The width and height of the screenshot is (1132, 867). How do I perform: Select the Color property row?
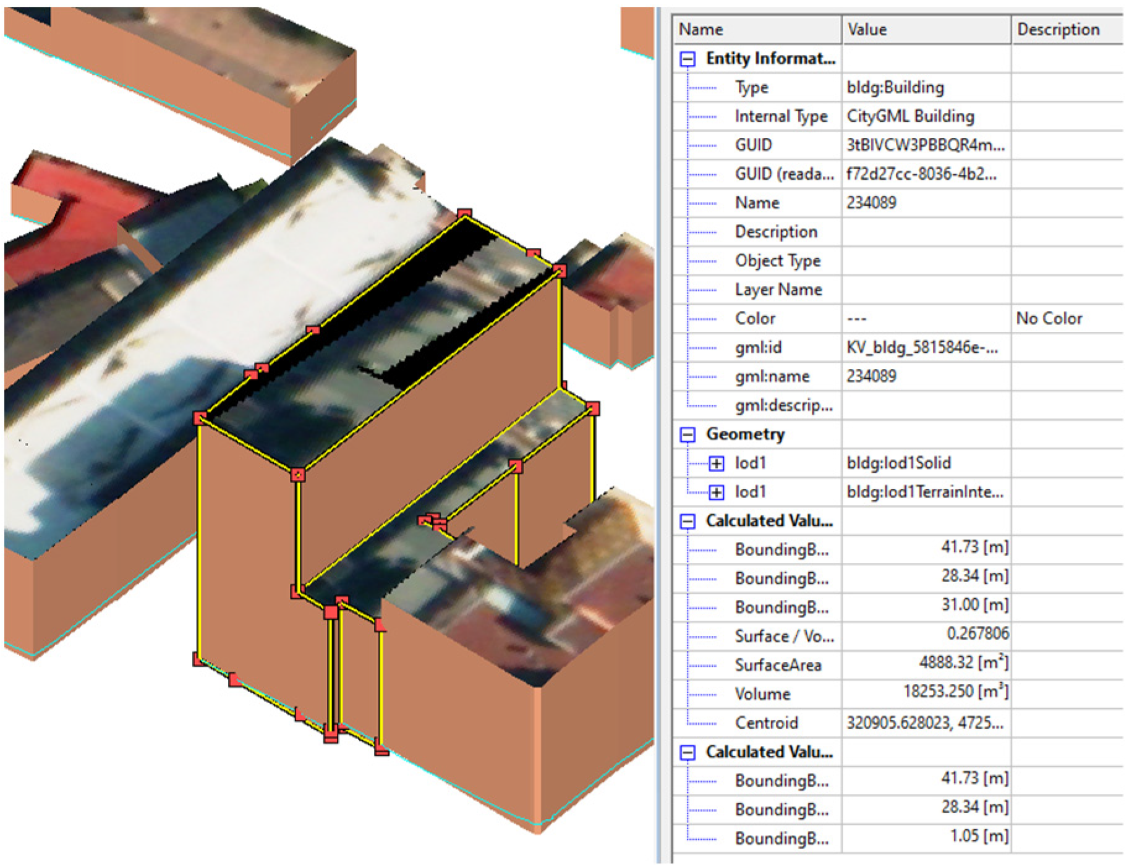755,319
